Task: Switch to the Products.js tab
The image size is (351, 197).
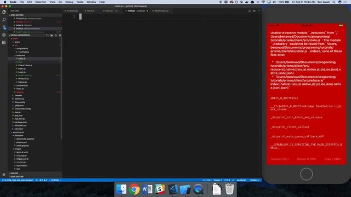Action: pos(72,11)
